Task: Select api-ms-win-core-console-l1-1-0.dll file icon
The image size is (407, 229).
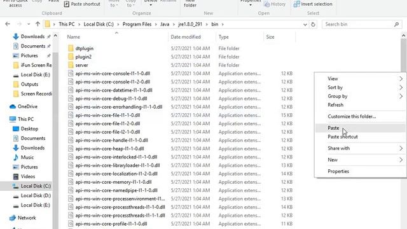Action: tap(71, 73)
